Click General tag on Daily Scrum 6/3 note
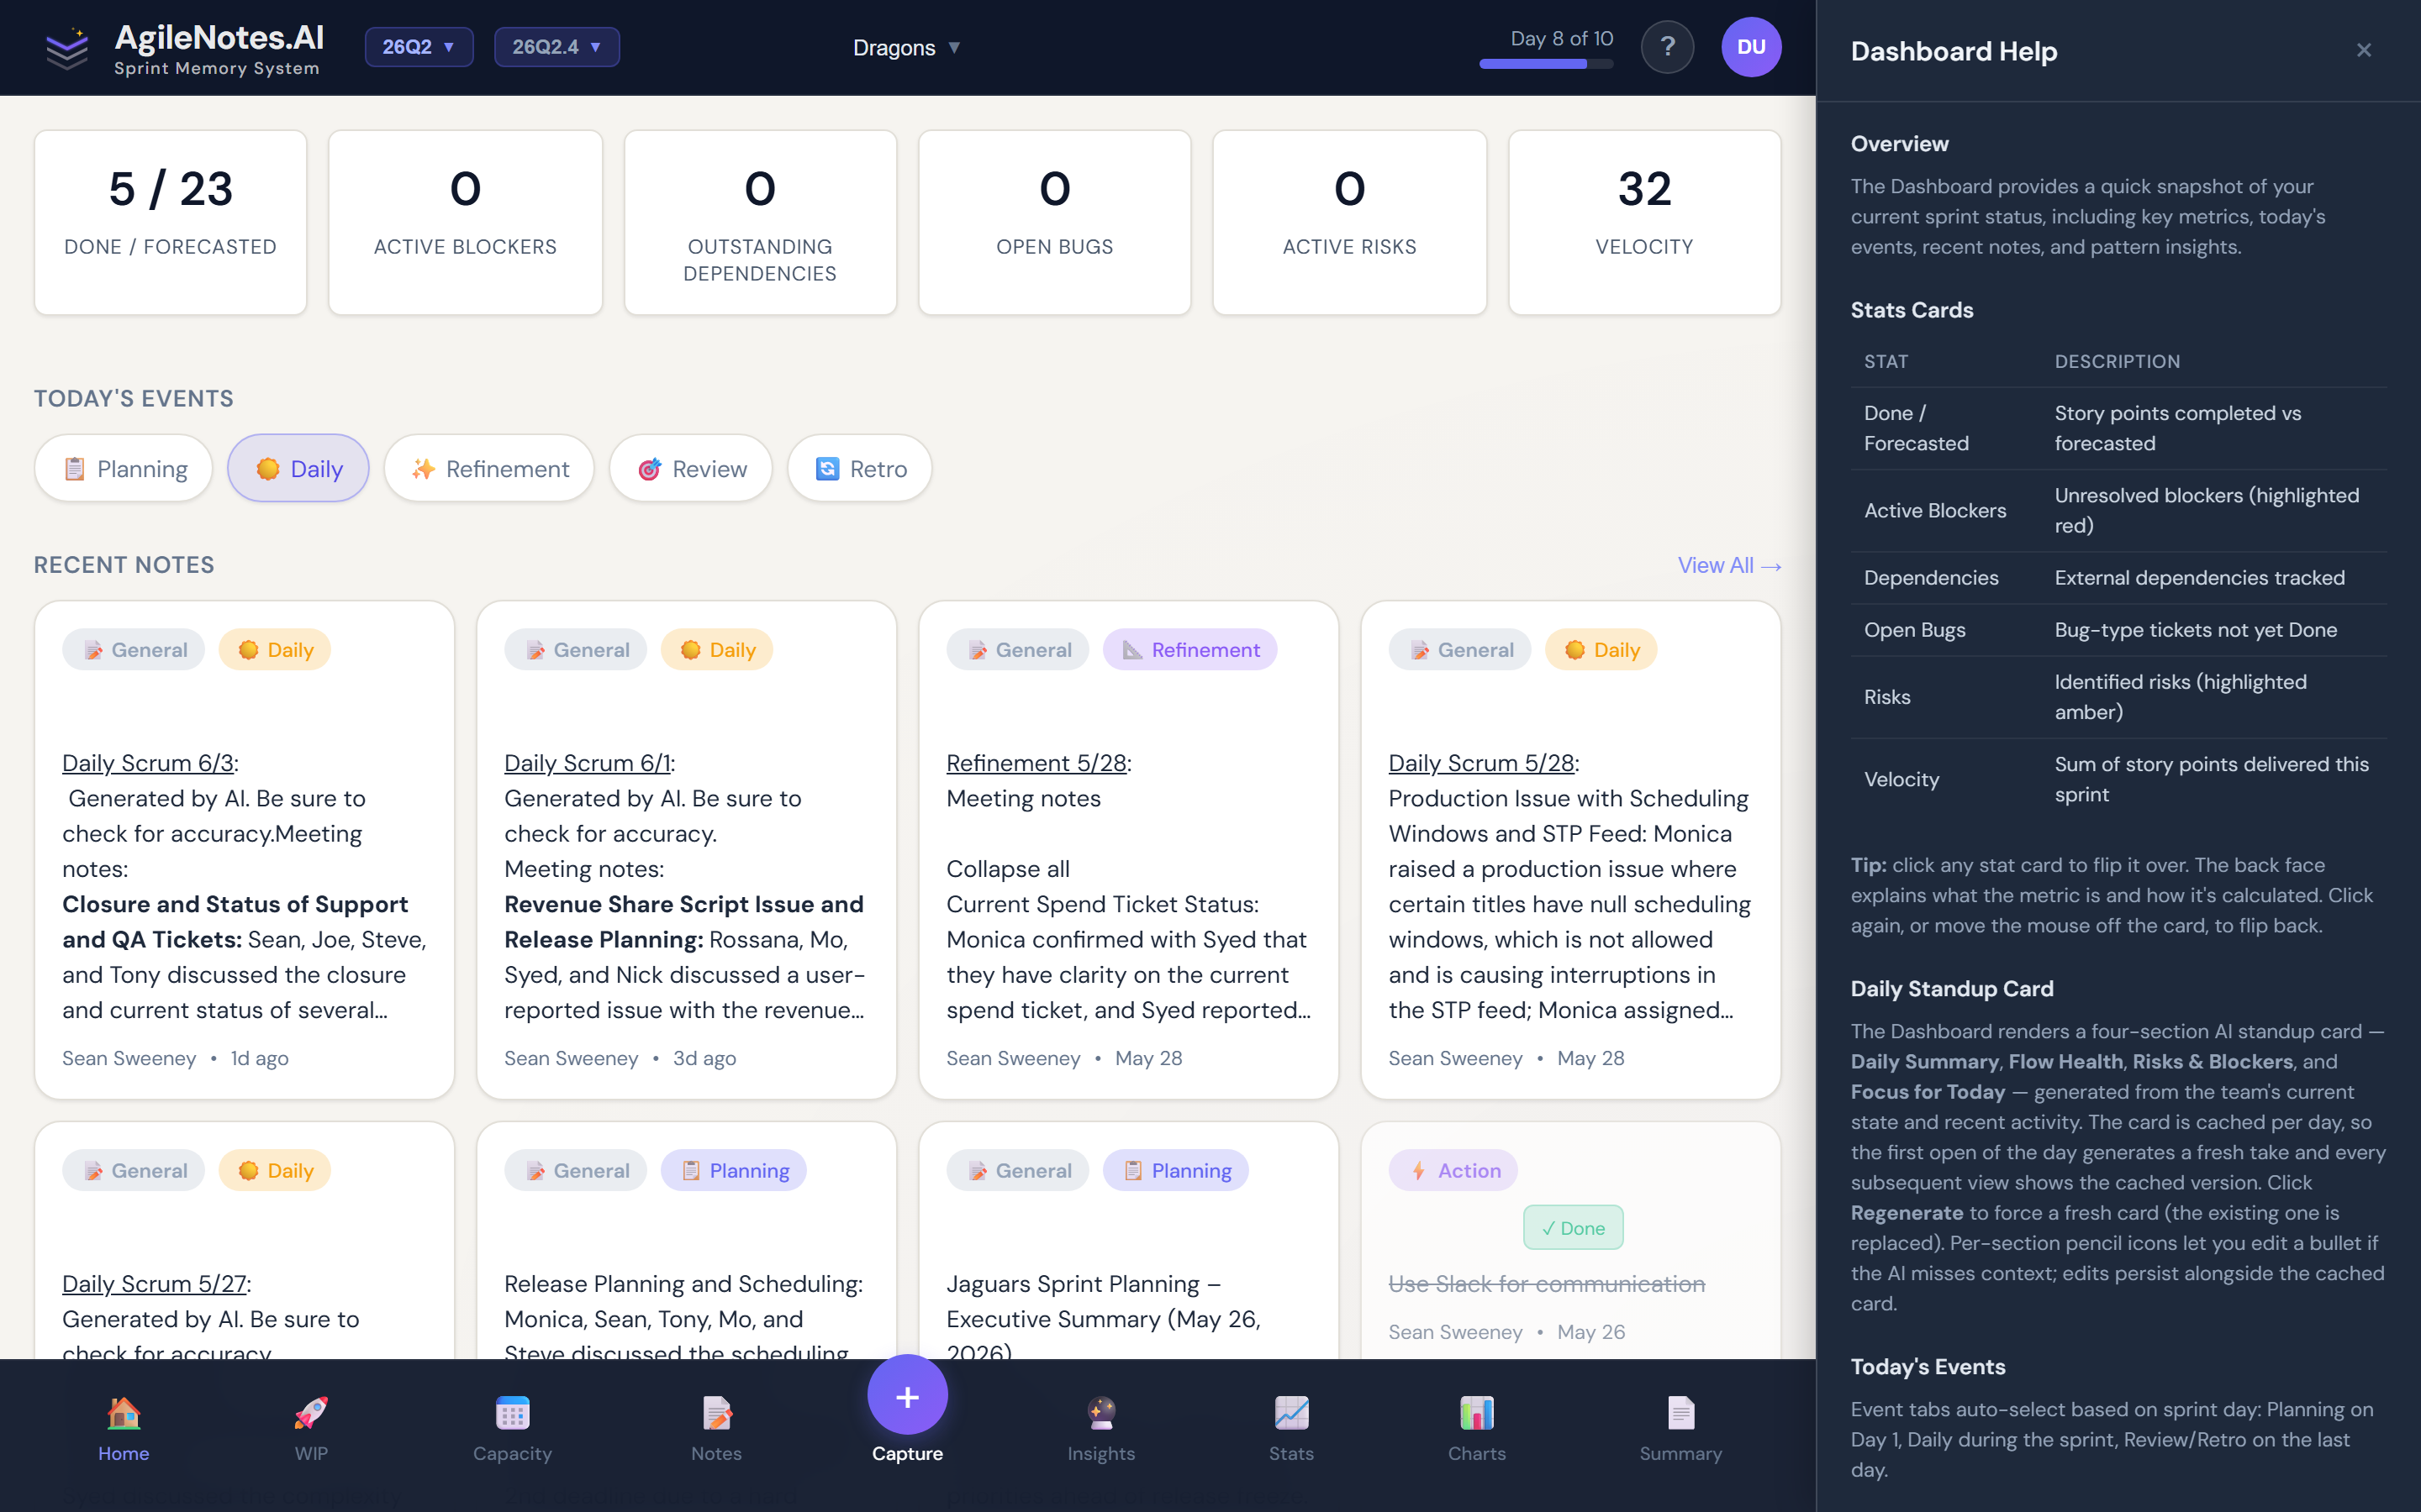The height and width of the screenshot is (1512, 2421). pyautogui.click(x=134, y=650)
